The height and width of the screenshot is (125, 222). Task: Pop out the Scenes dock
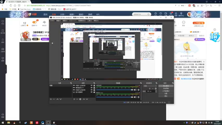[x=71, y=83]
